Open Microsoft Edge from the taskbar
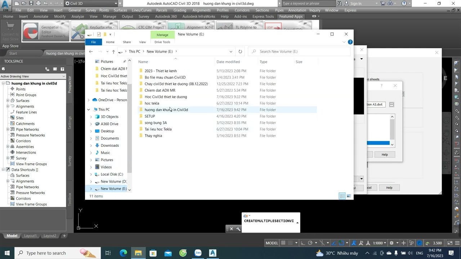The image size is (461, 259). pos(123,253)
